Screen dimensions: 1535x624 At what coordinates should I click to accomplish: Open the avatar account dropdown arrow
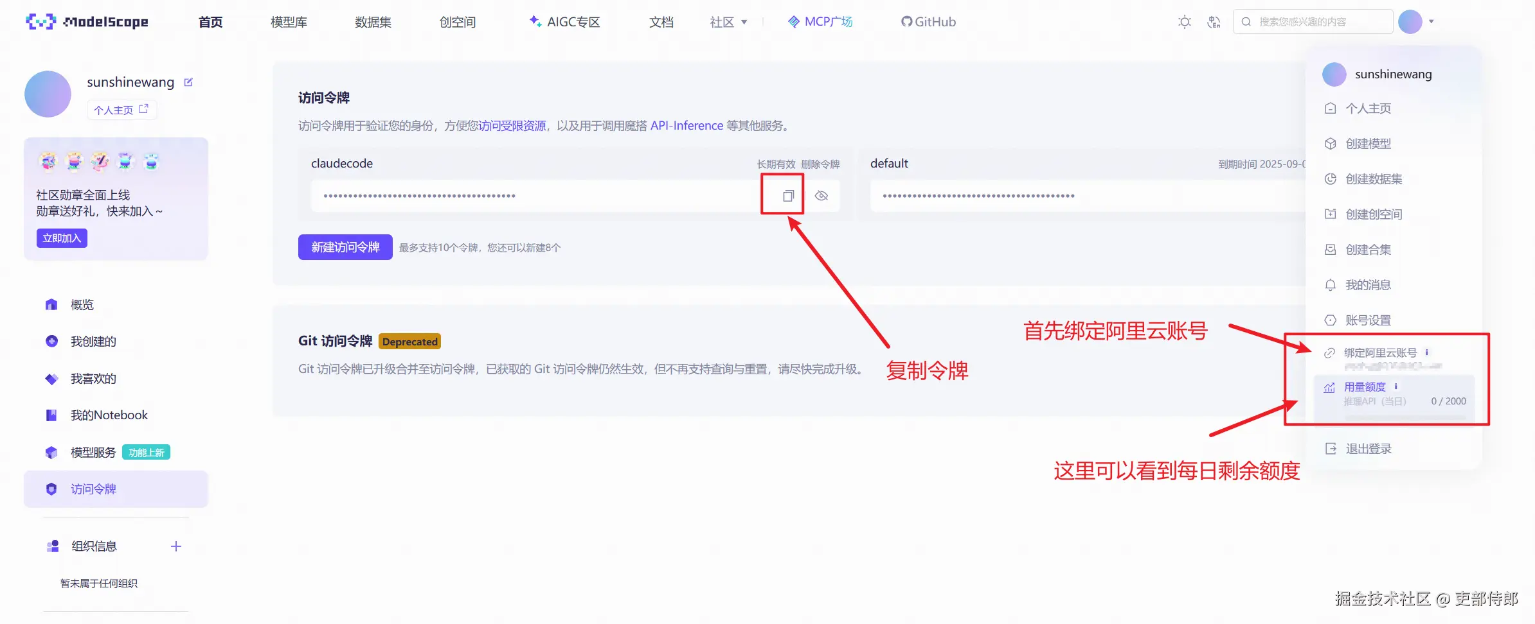(1432, 22)
